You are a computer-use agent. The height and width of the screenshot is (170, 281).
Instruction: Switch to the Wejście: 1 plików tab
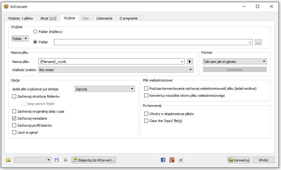click(21, 18)
